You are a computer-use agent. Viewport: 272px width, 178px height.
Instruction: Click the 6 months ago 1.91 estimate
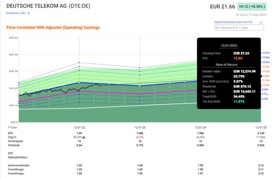200,173
